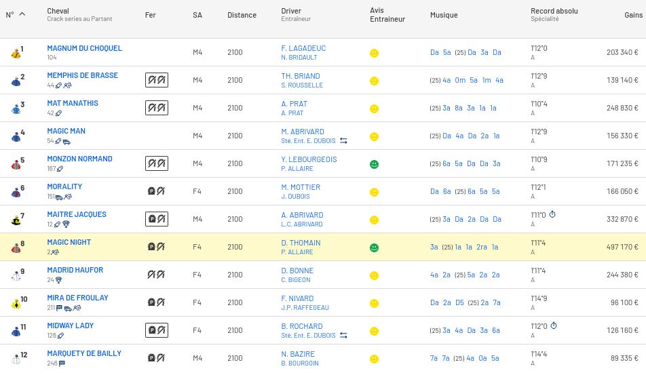Click jockey silks icon for horse number 1
646x375 pixels.
click(x=16, y=52)
